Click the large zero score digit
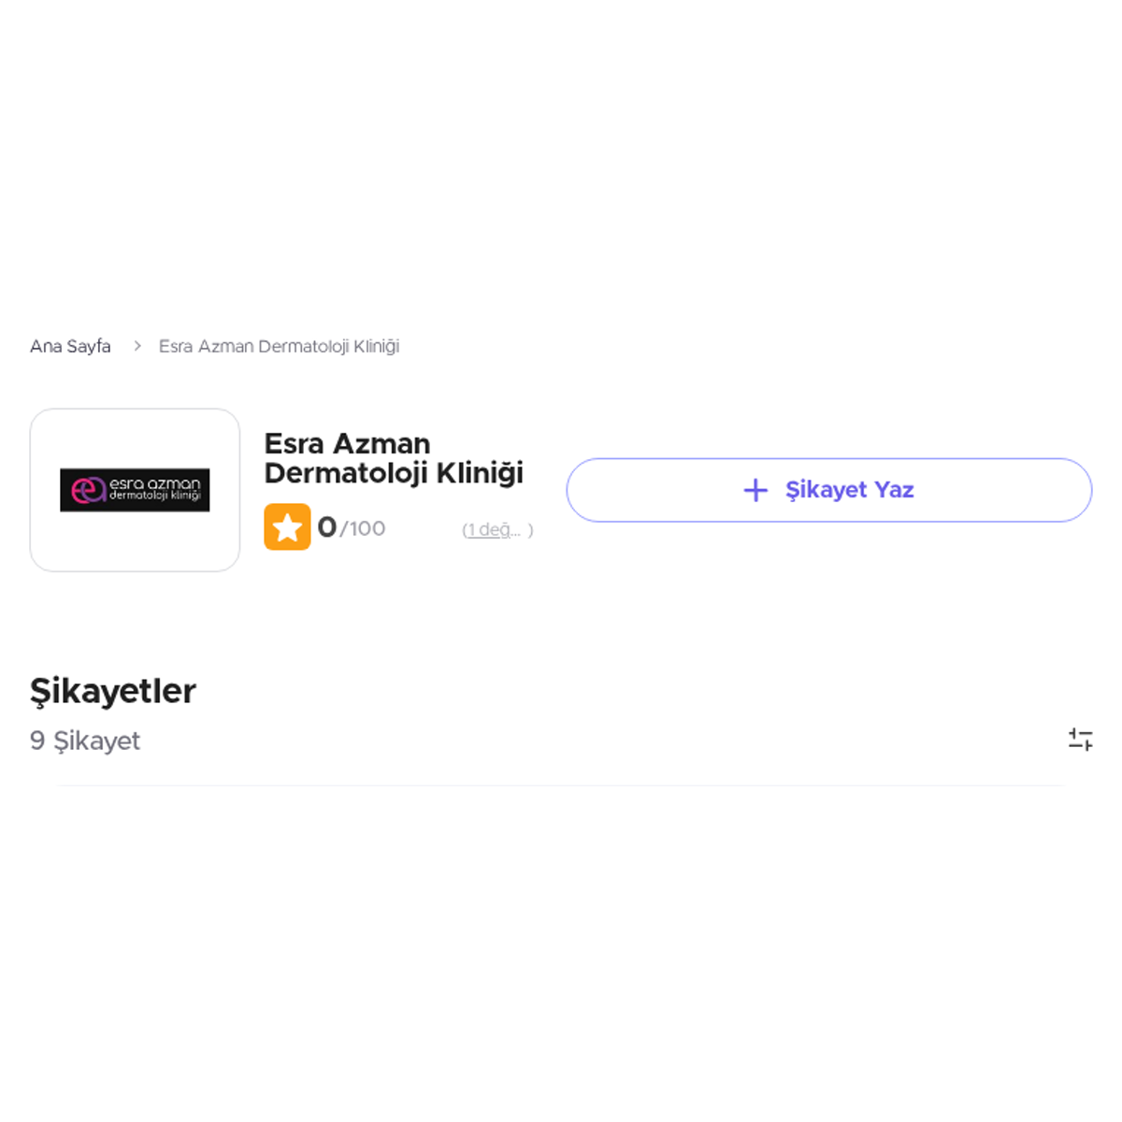The height and width of the screenshot is (1122, 1122). click(327, 527)
